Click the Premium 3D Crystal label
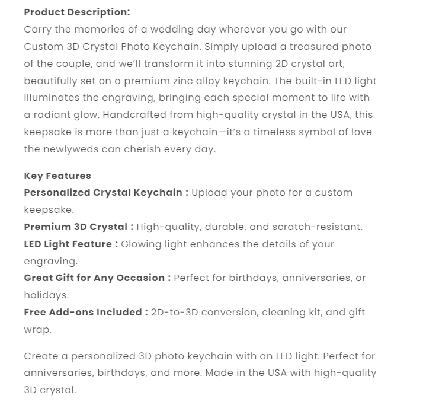This screenshot has width=423, height=408. 79,227
